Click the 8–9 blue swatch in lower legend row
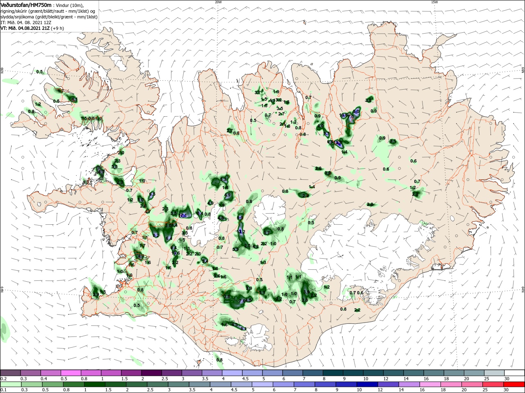This screenshot has height=393, width=525. click(324, 384)
